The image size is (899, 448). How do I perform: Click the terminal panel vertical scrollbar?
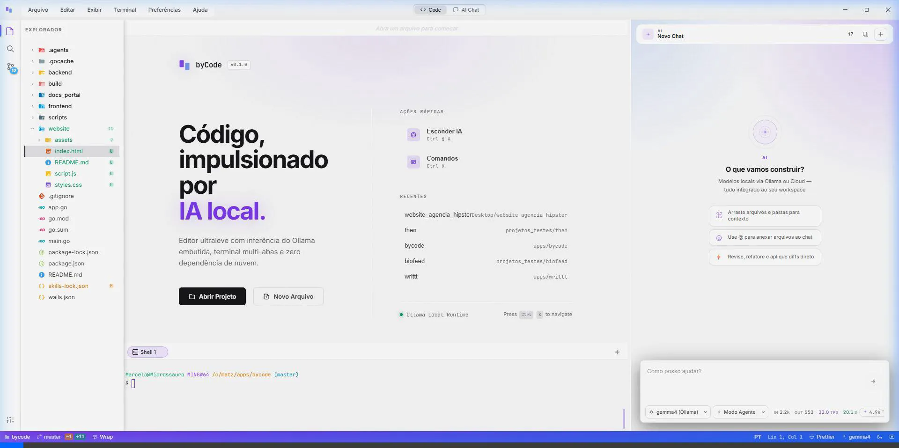click(624, 418)
